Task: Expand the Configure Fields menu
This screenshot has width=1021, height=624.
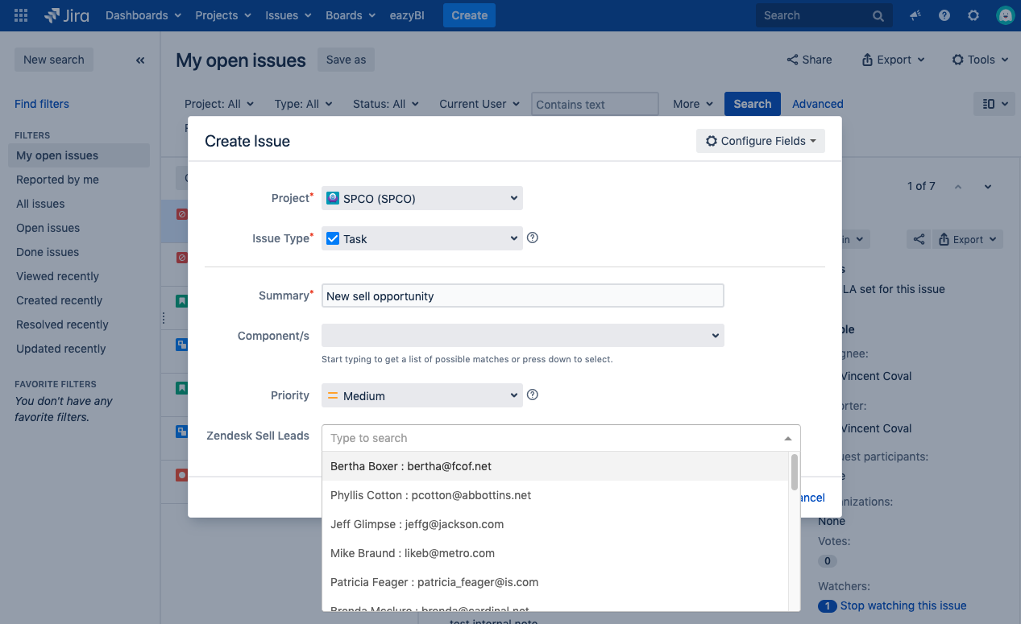Action: click(760, 141)
